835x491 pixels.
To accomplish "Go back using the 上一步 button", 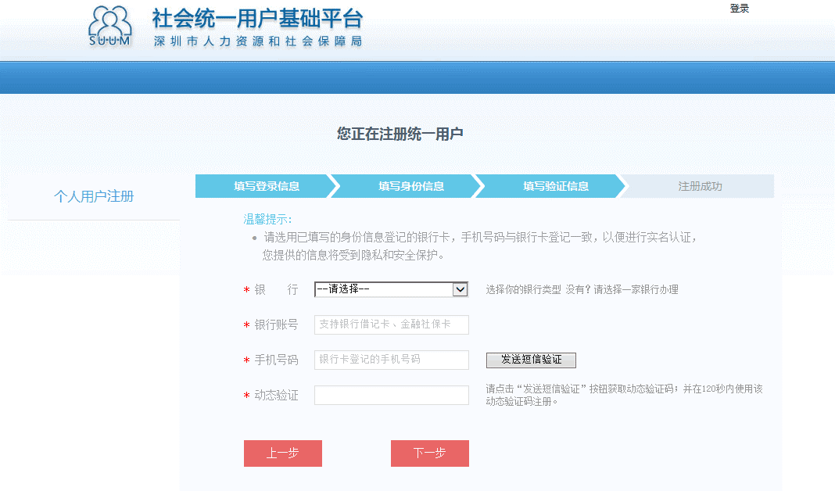I will click(282, 453).
